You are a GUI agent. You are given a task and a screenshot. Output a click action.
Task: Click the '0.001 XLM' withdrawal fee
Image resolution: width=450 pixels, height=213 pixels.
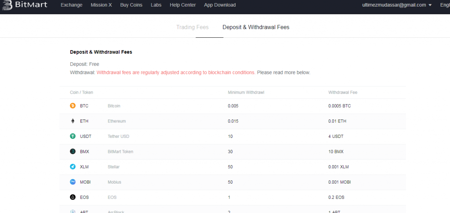(x=339, y=166)
